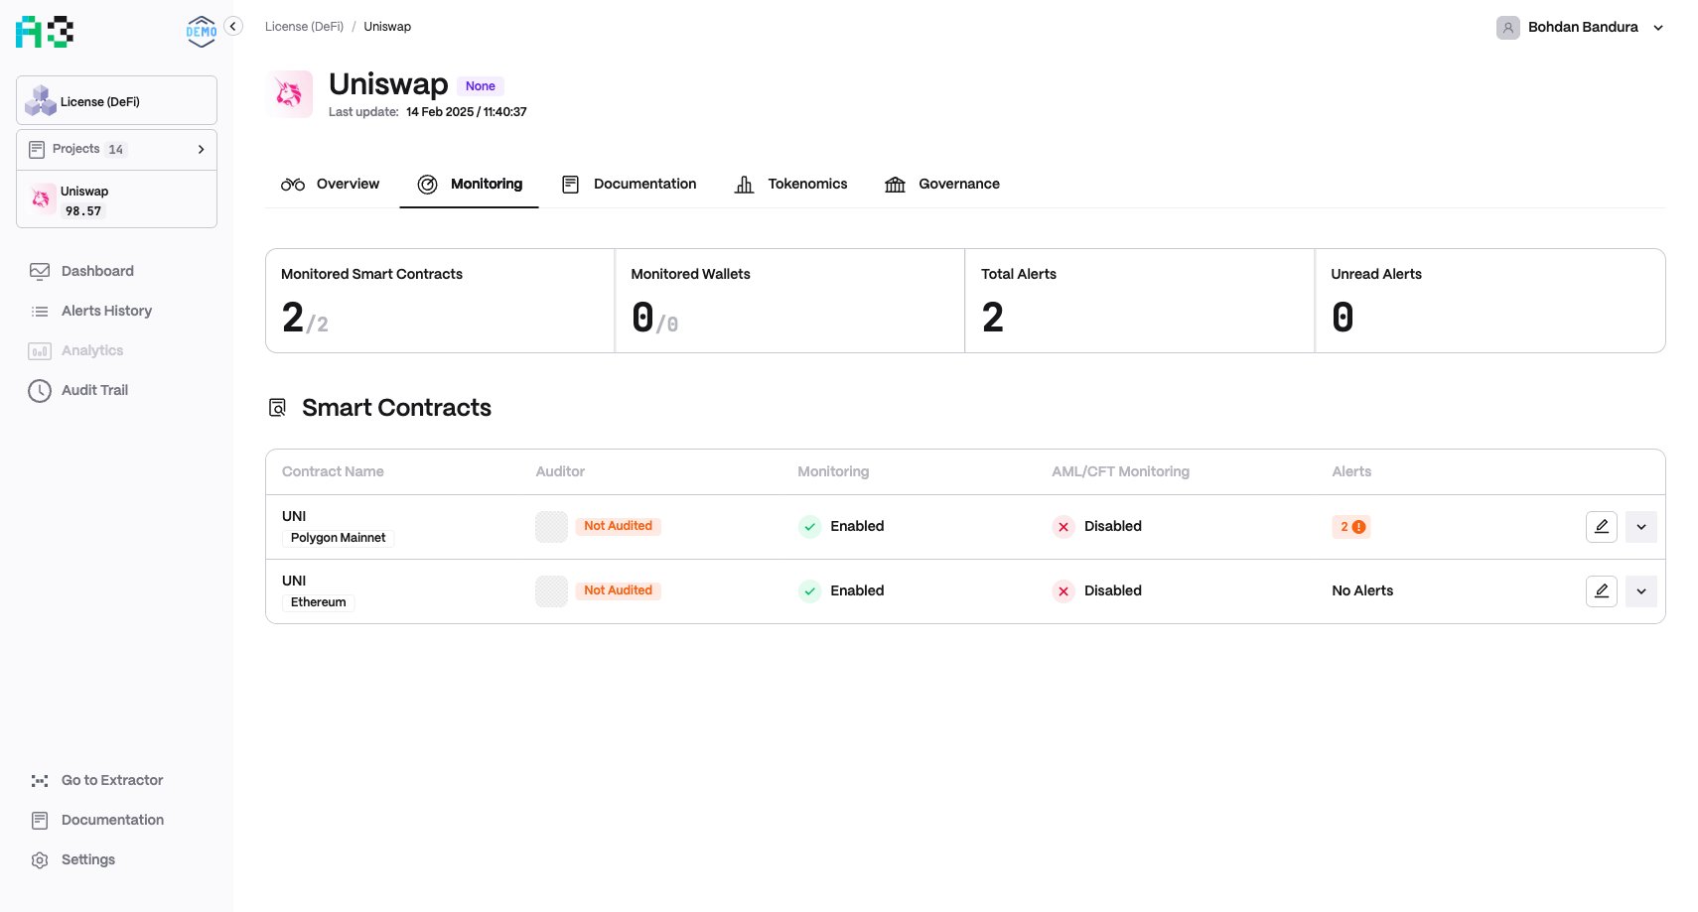
Task: Open the Bohdan Bandura user menu
Action: pyautogui.click(x=1580, y=28)
